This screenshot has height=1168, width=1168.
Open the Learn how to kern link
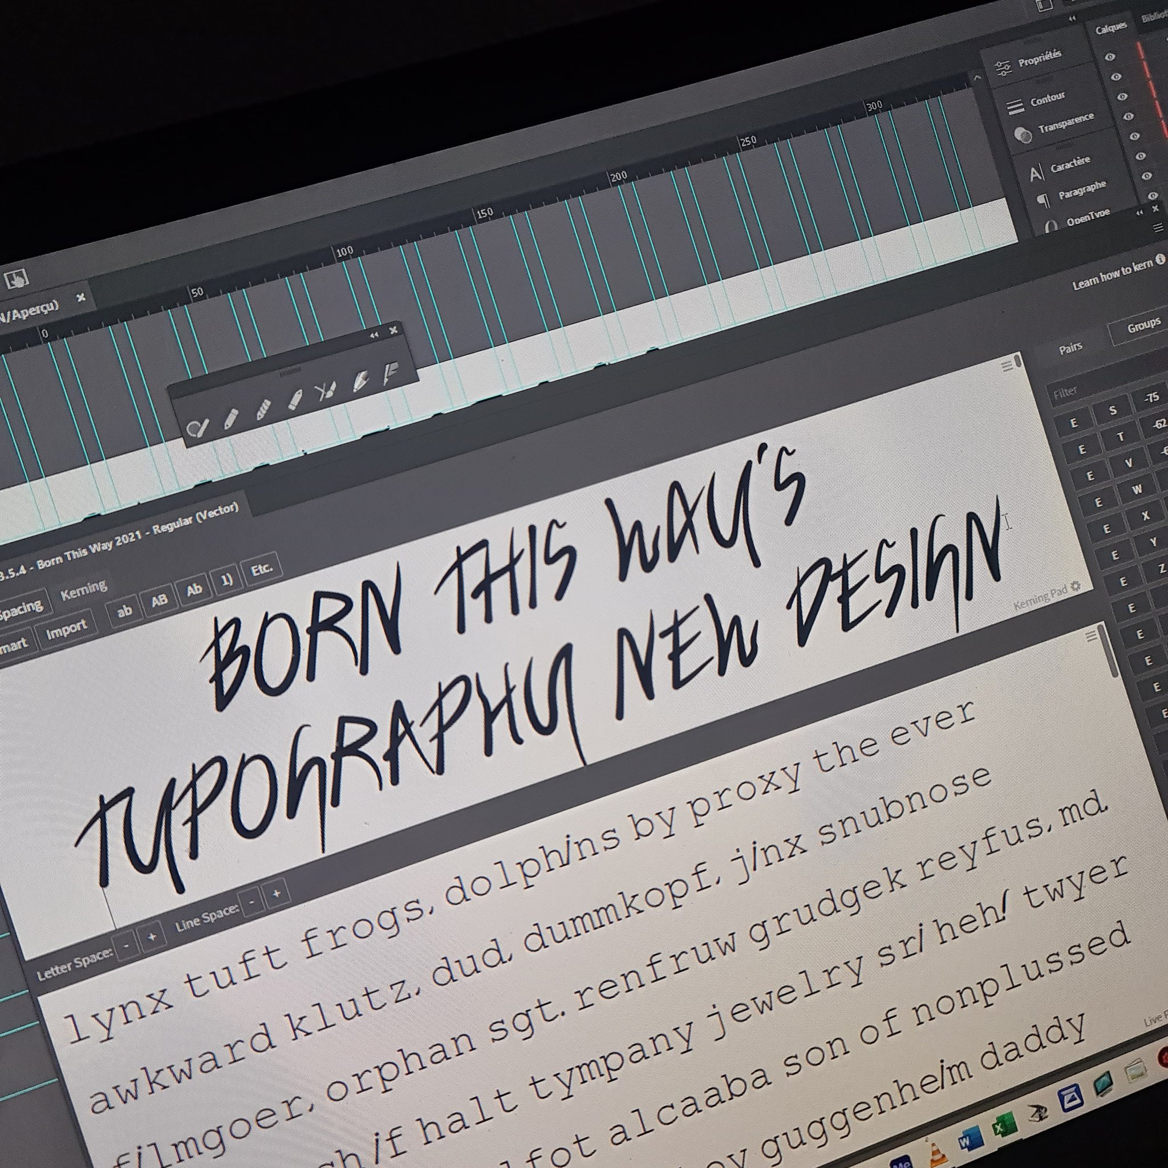click(1112, 275)
